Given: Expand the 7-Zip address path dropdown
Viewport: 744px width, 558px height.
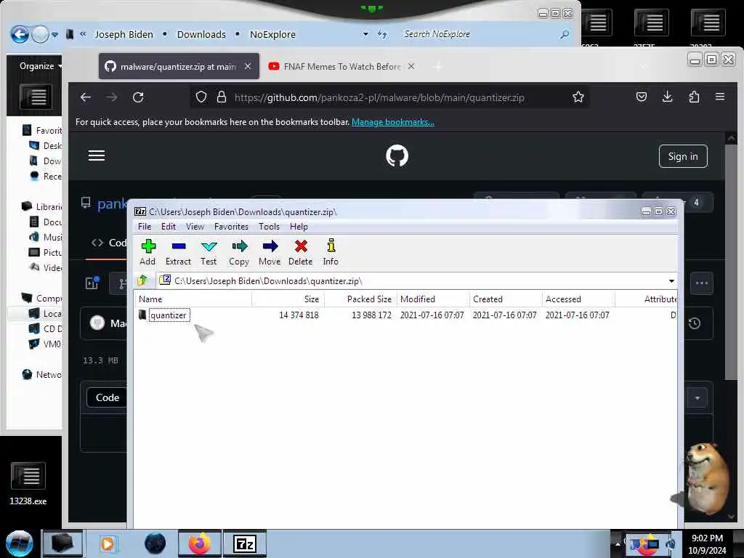Looking at the screenshot, I should (x=671, y=281).
